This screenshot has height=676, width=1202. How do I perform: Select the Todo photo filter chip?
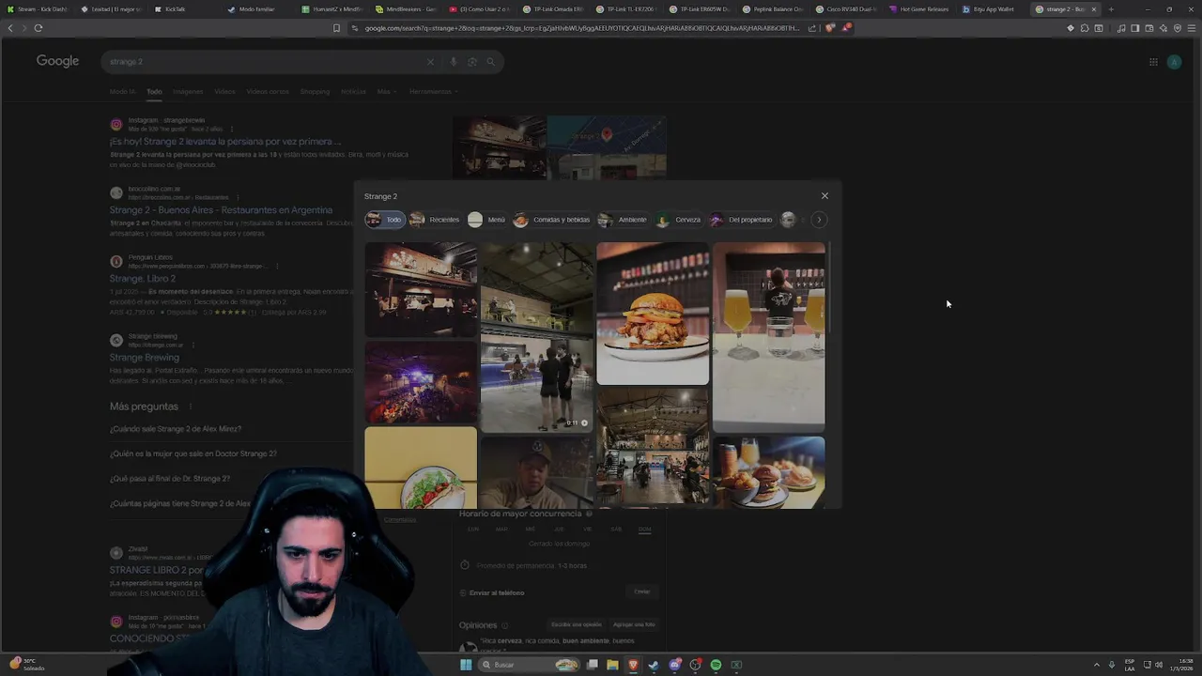tap(384, 220)
